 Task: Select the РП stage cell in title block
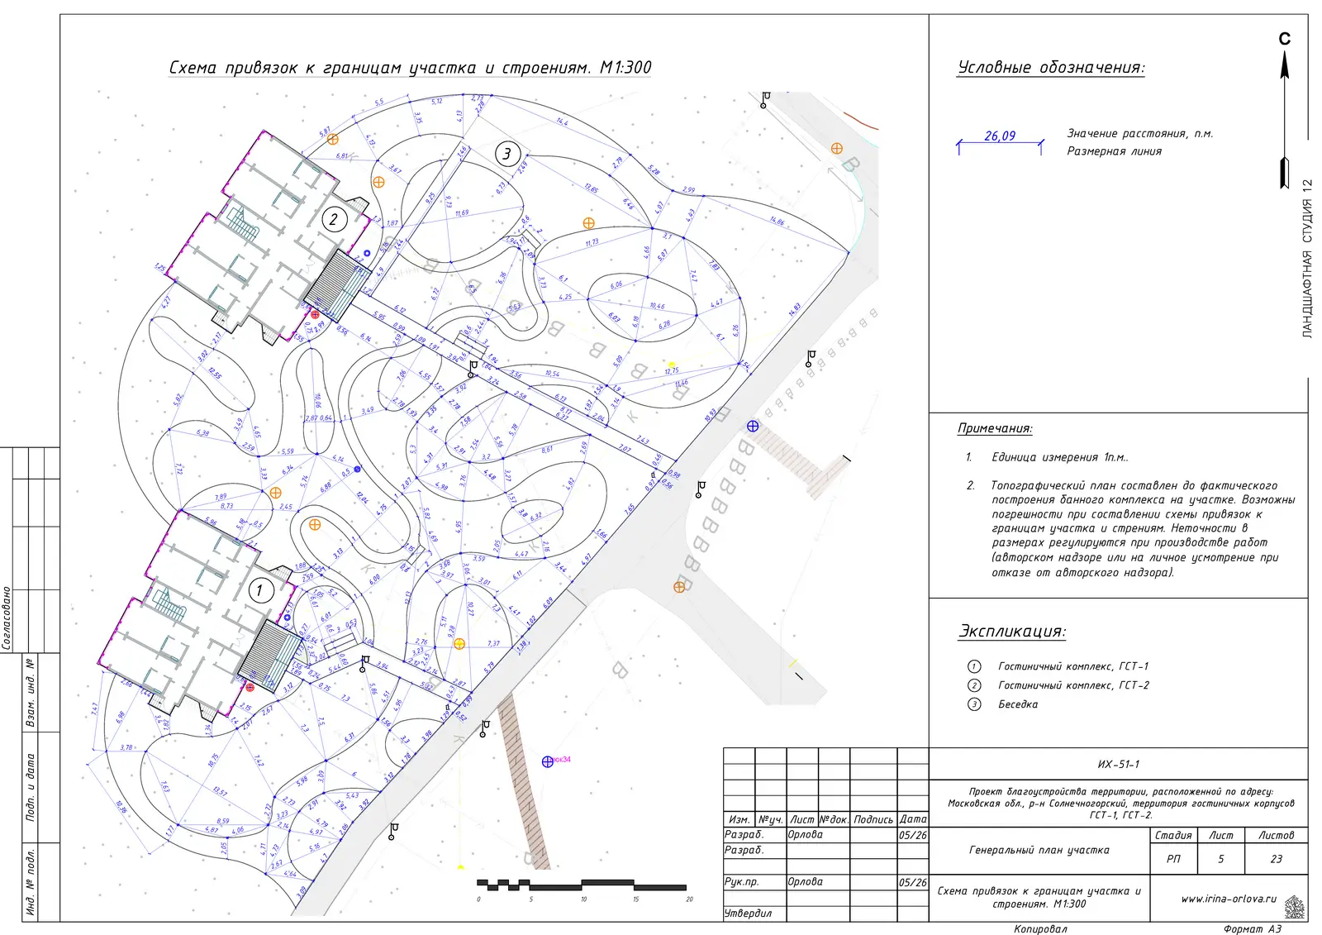(x=1173, y=859)
